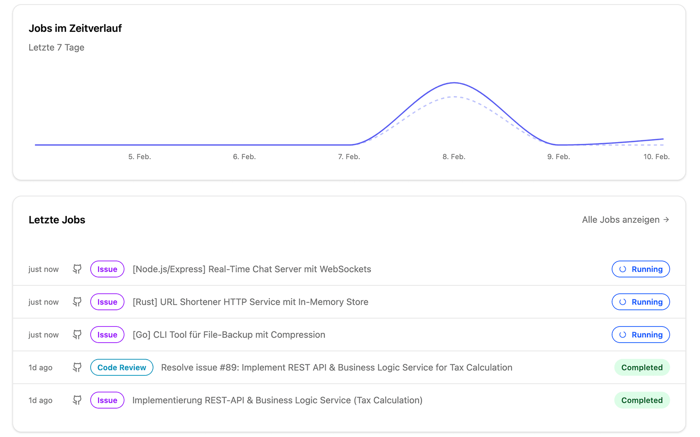
Task: Expand the Issue label on the Go backup tool row
Action: [x=107, y=335]
